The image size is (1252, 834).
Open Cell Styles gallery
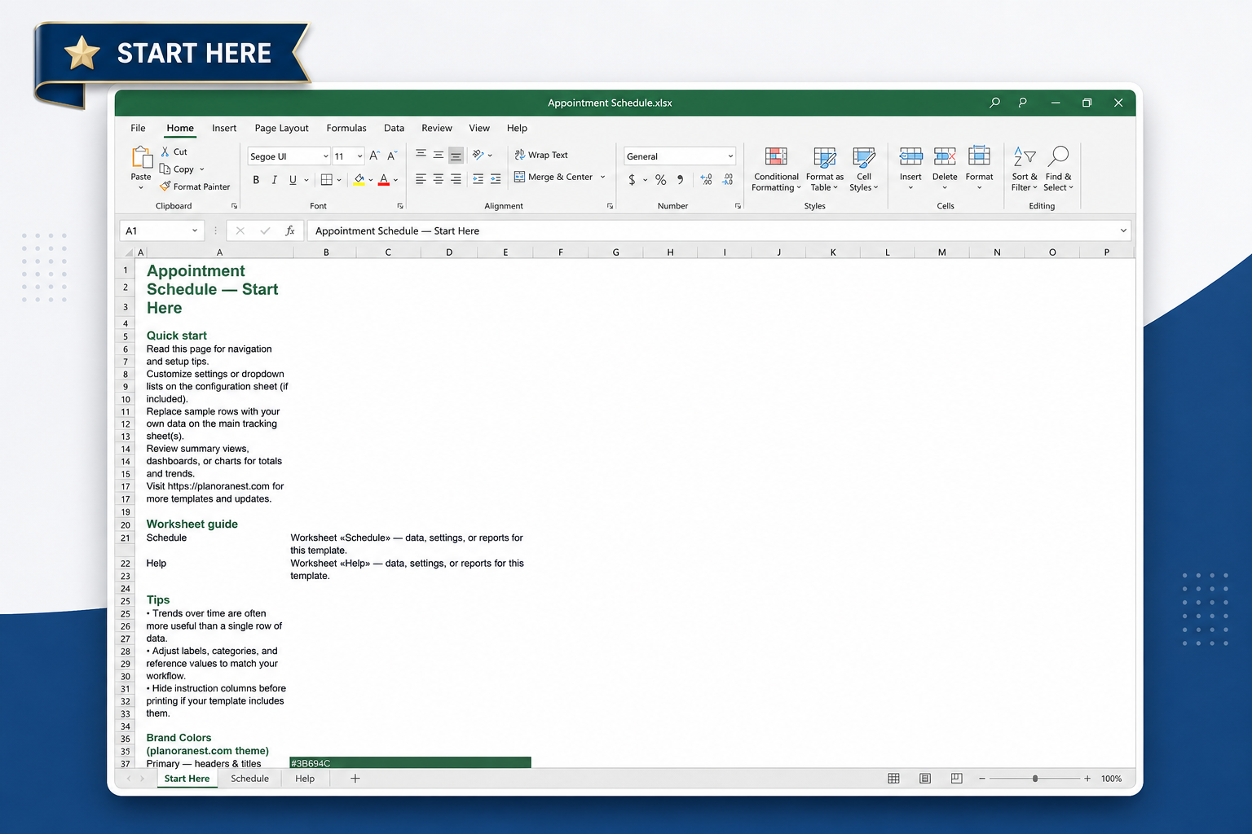[x=864, y=169]
